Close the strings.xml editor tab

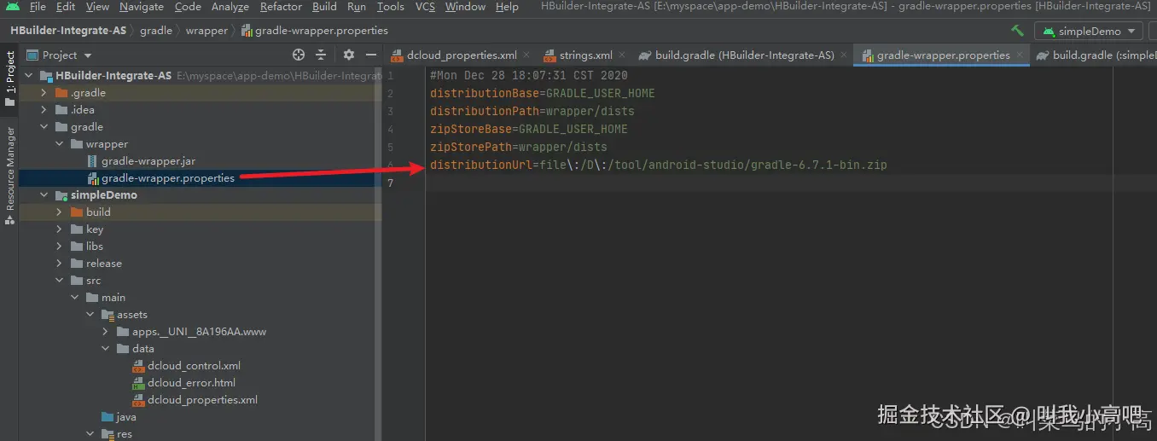click(x=620, y=55)
